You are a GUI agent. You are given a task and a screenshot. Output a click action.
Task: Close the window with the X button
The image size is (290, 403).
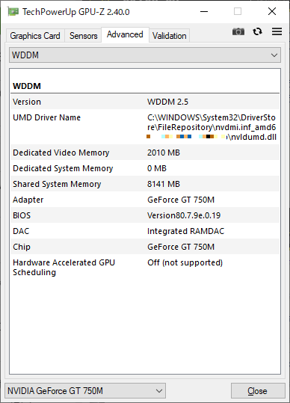272,11
